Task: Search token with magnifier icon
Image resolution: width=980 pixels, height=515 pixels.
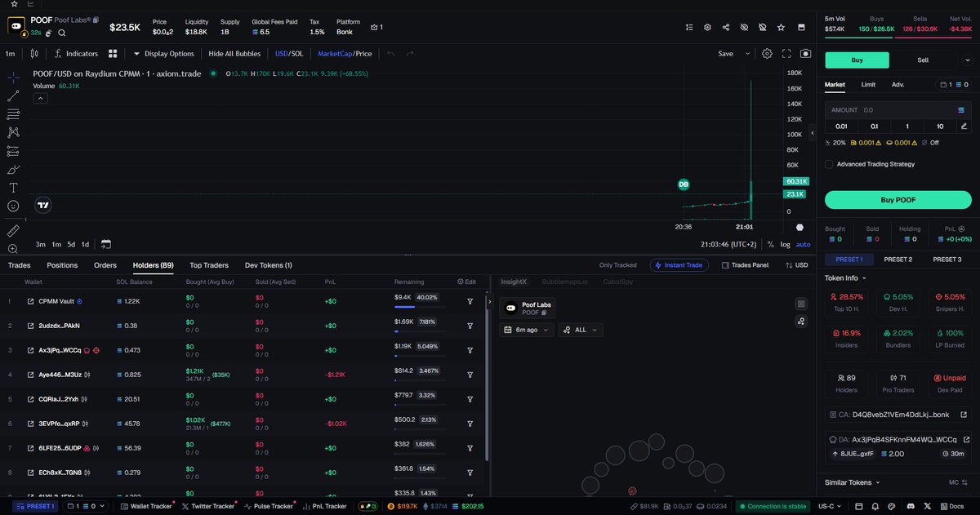Action: (62, 33)
